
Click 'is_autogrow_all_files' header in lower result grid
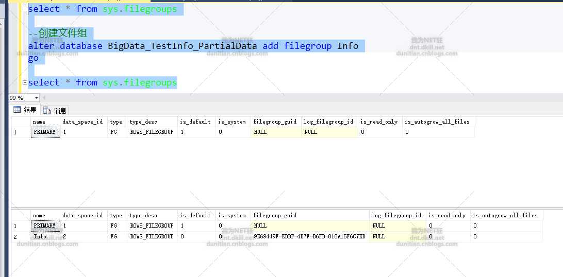click(507, 215)
